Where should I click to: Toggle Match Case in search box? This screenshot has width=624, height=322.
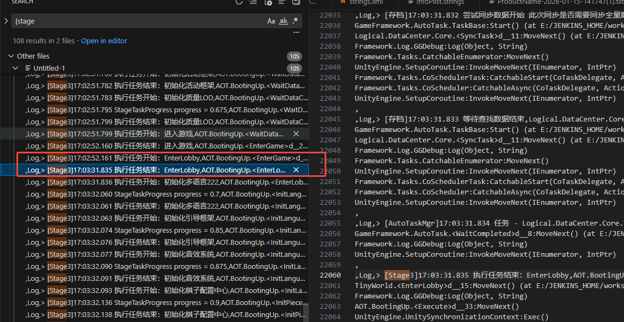coord(271,21)
